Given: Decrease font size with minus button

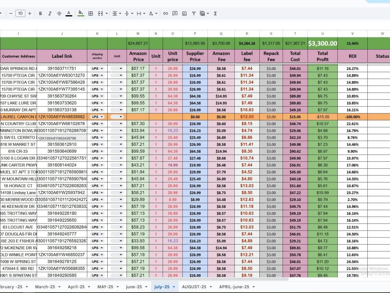Looking at the screenshot, I should [11, 13].
